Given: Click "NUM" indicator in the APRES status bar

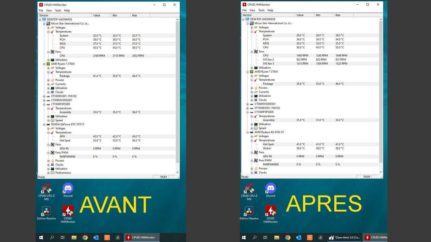Looking at the screenshot, I should pyautogui.click(x=367, y=177).
